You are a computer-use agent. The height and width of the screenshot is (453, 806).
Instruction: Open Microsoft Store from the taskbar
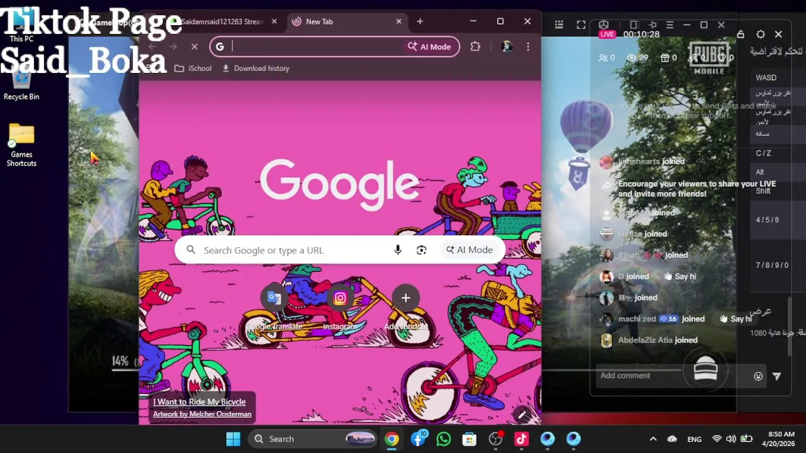(469, 439)
